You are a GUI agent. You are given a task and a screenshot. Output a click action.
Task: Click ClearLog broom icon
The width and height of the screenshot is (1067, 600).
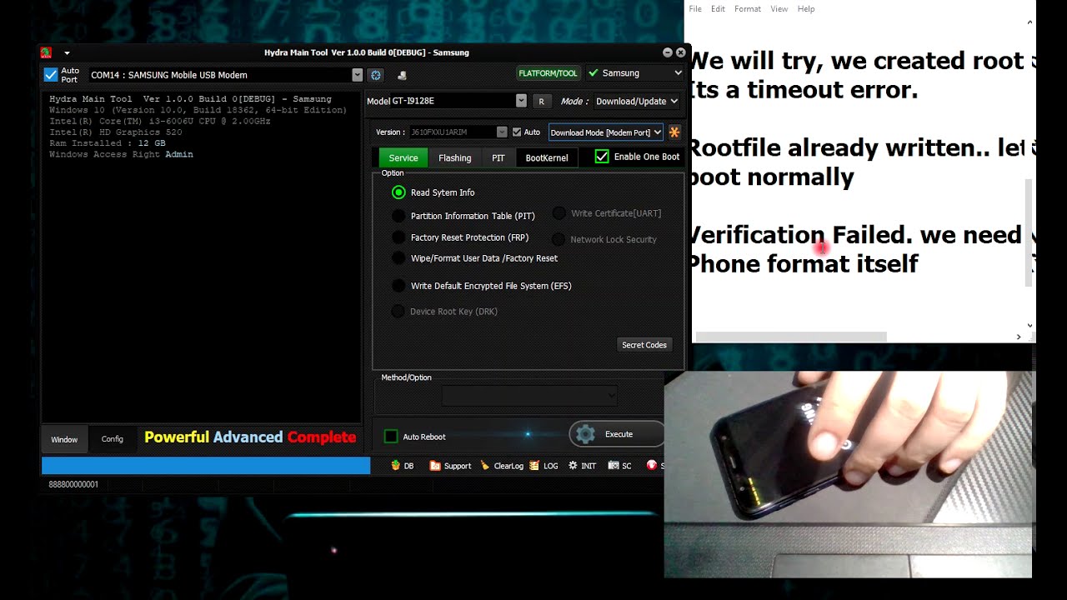485,466
